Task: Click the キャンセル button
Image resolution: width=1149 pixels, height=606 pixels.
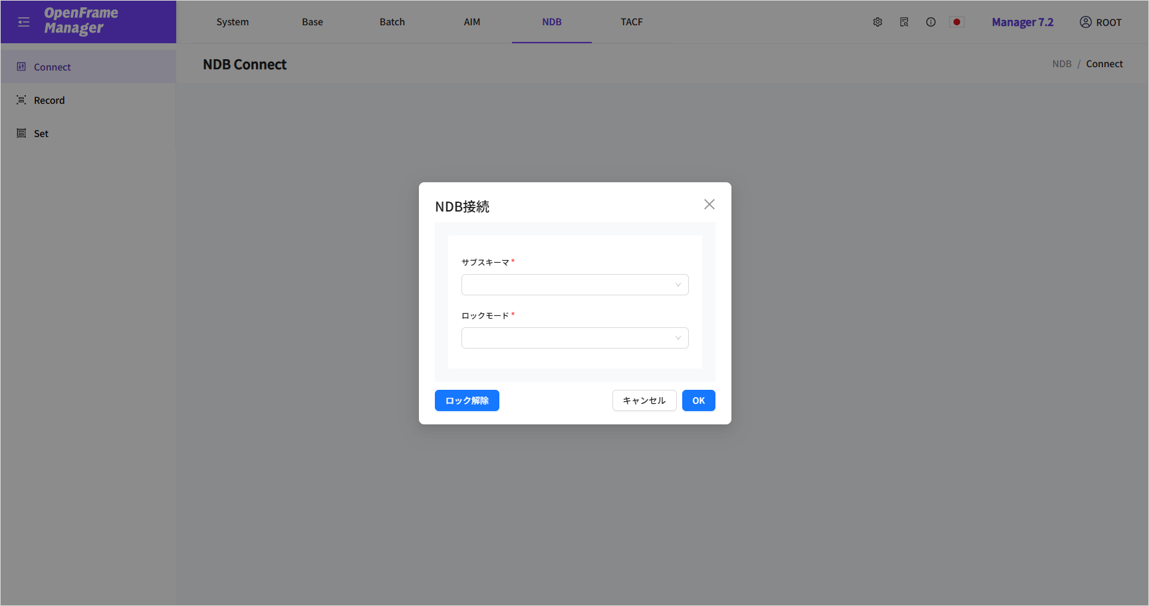Action: point(644,400)
